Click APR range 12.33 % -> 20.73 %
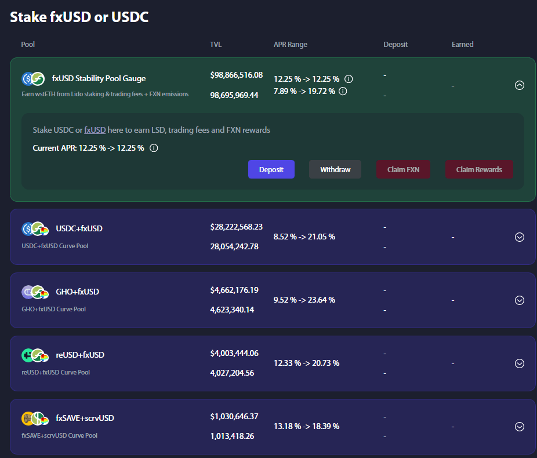Image resolution: width=537 pixels, height=458 pixels. 307,363
